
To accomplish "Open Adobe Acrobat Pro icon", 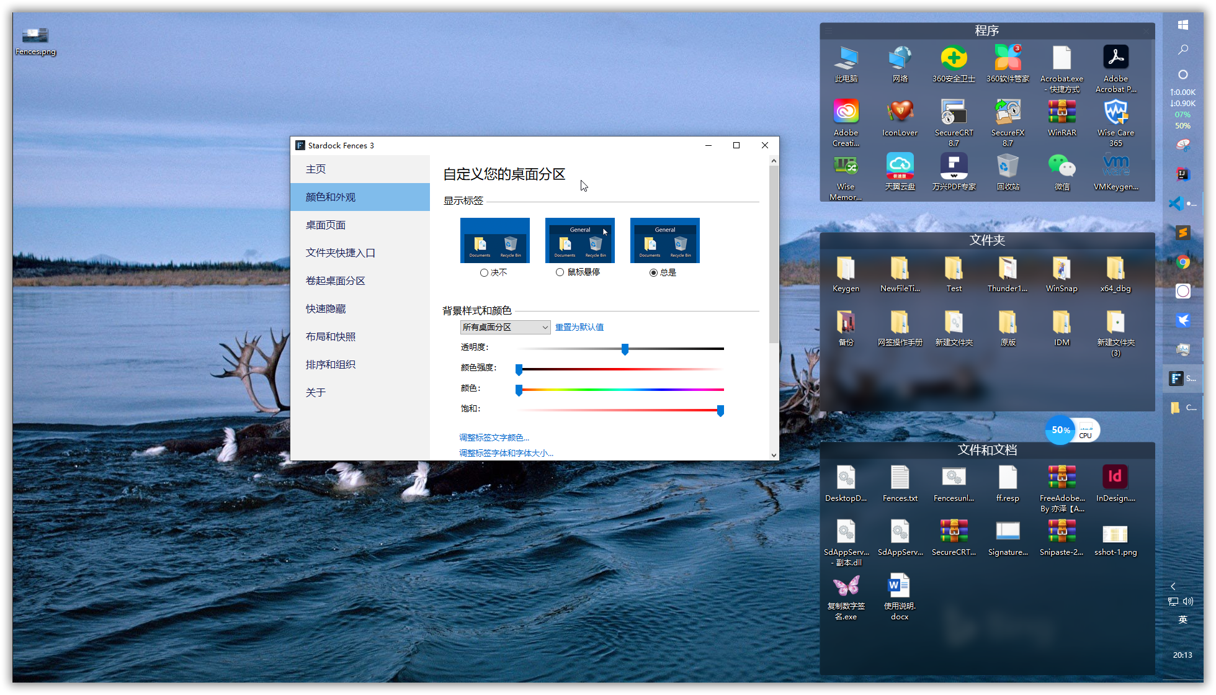I will (1115, 68).
